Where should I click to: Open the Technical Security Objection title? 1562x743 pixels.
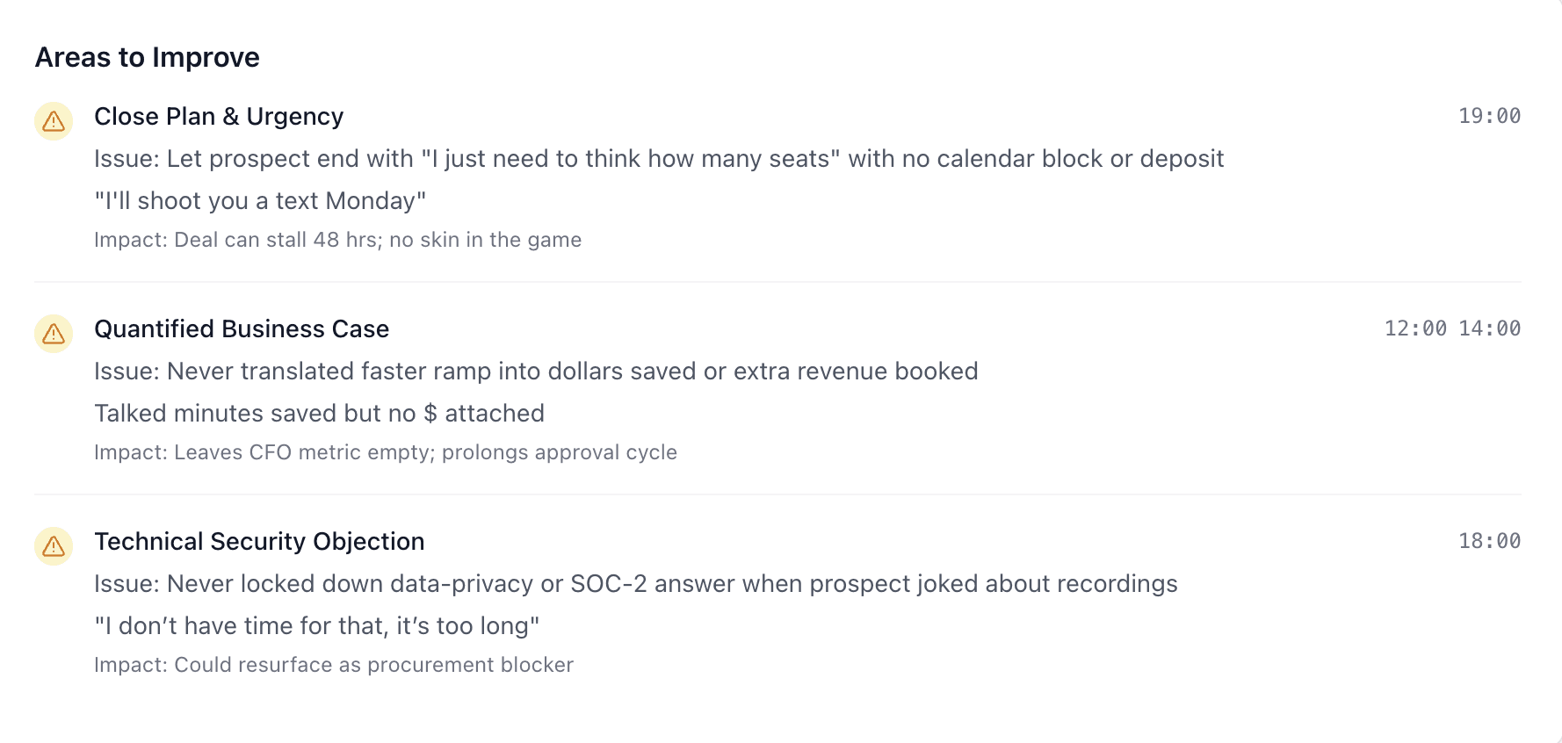(x=259, y=542)
